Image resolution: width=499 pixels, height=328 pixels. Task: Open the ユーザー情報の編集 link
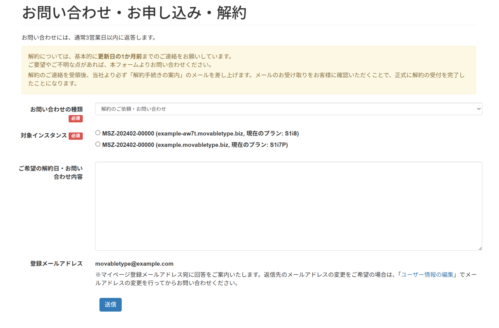pos(427,275)
